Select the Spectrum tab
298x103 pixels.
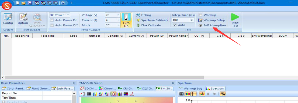point(215,88)
